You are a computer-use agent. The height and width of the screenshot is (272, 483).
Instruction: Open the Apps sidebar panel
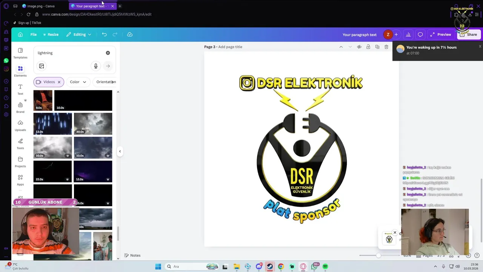pos(20,180)
